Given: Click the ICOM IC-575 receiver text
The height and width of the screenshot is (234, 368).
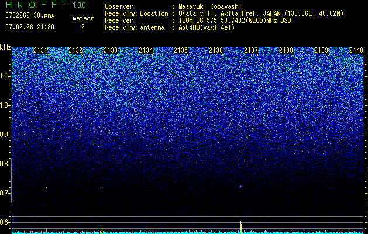Looking at the screenshot, I should tap(235, 20).
